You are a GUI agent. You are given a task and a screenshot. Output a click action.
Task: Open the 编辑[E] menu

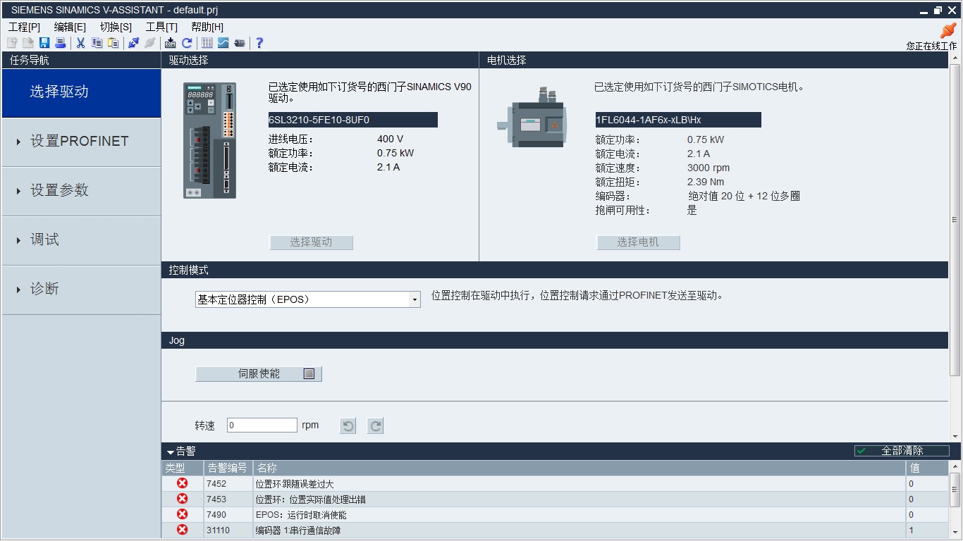(x=70, y=27)
